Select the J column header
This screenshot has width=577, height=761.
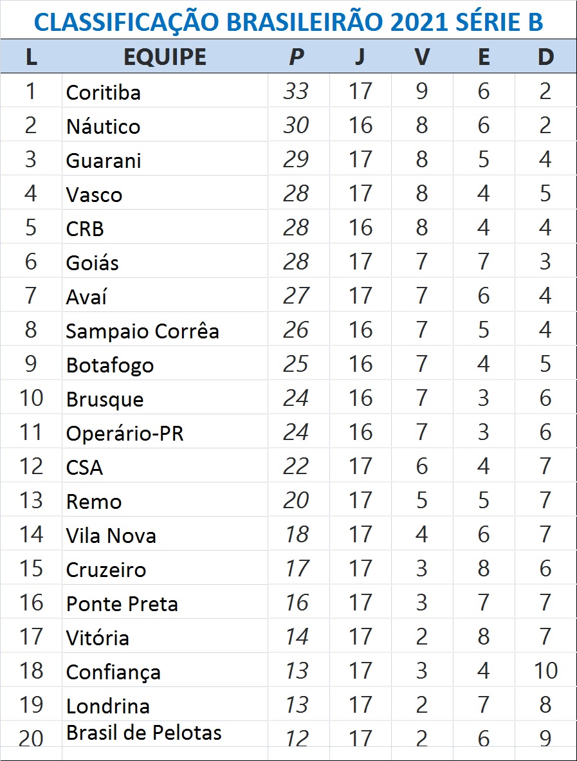tap(360, 57)
